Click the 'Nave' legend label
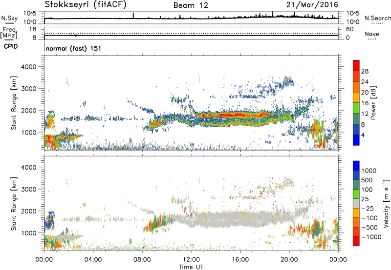This screenshot has width=391, height=270. [x=372, y=34]
